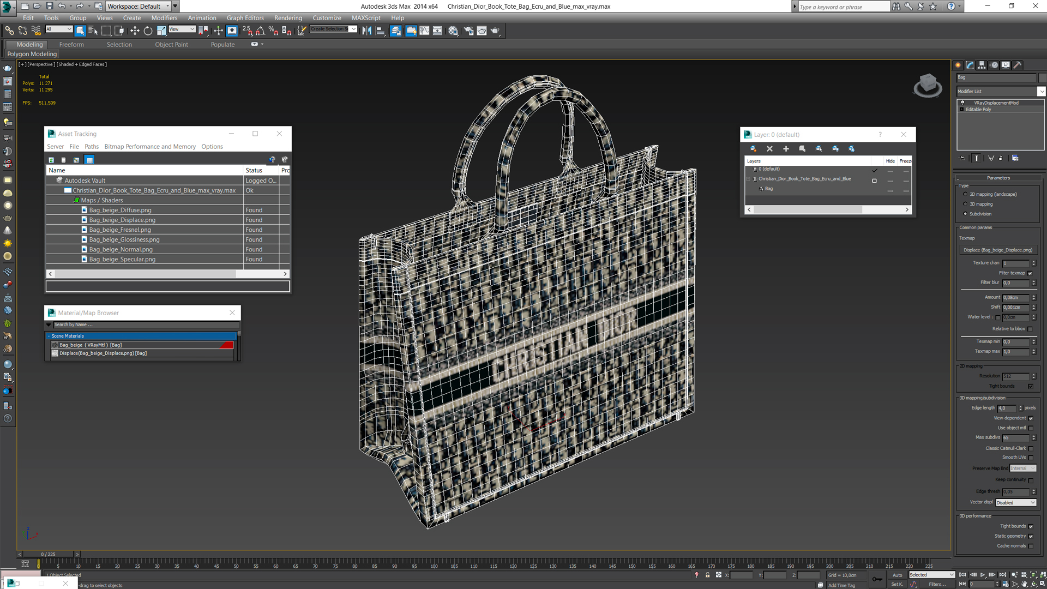This screenshot has width=1047, height=589.
Task: Click the Bag object color swatch
Action: 1043,77
